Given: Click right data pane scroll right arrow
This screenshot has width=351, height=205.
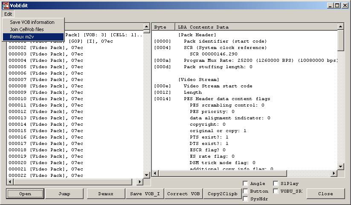Looking at the screenshot, I should pyautogui.click(x=334, y=173).
